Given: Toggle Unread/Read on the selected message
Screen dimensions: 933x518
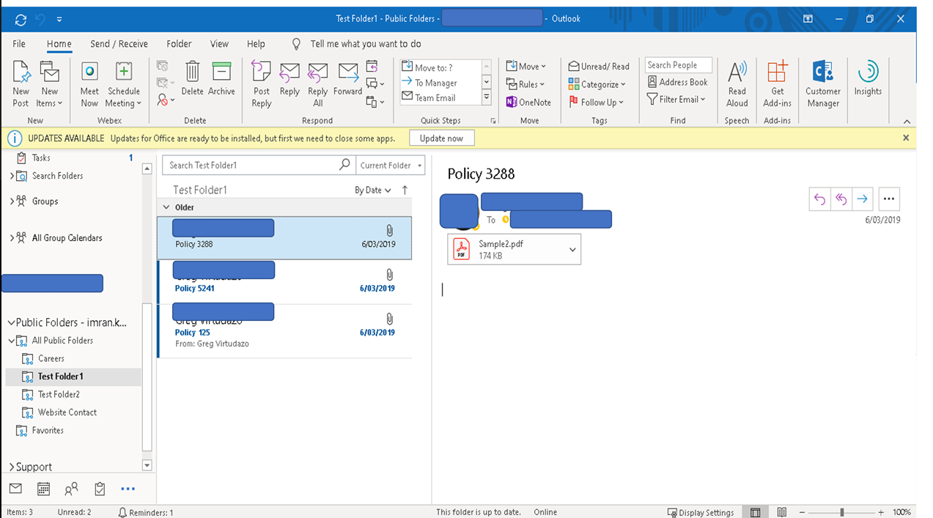Looking at the screenshot, I should coord(599,66).
